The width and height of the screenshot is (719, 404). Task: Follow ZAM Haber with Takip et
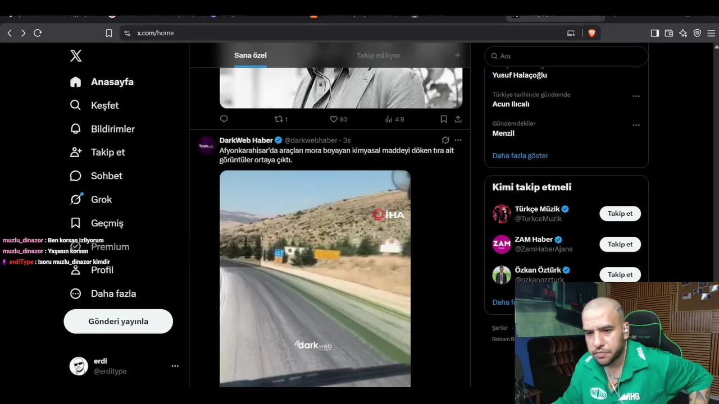pyautogui.click(x=620, y=244)
